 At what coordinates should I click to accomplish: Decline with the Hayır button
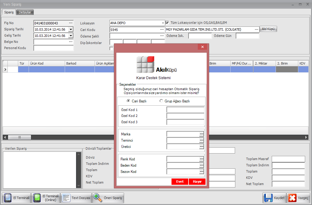click(197, 181)
